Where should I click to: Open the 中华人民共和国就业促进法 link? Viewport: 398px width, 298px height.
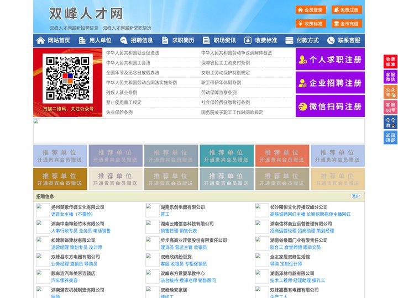(x=133, y=53)
